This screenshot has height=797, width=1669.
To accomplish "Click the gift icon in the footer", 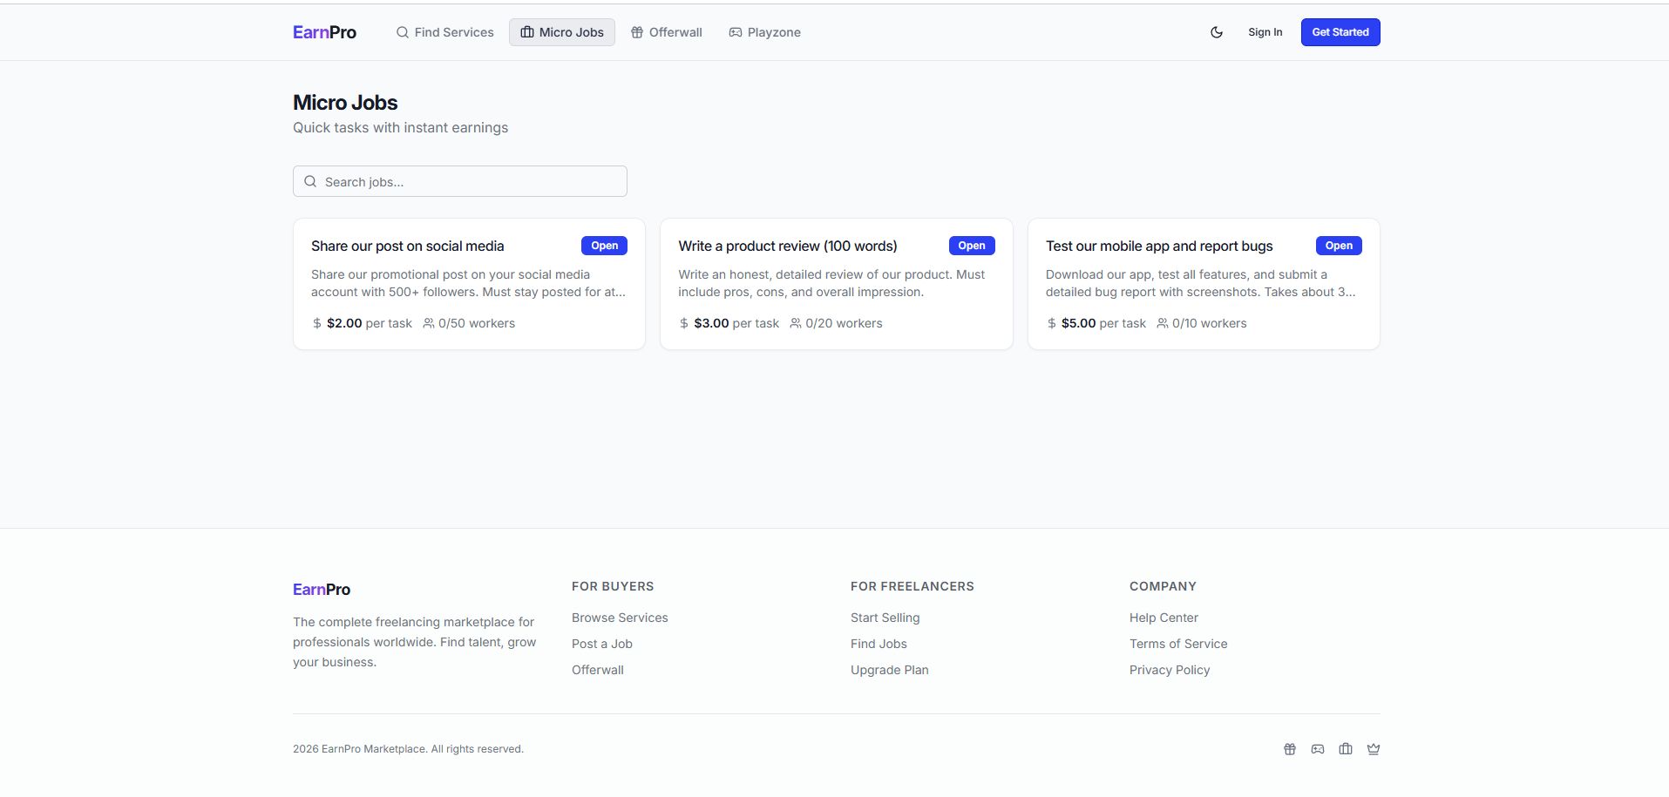I will pyautogui.click(x=1290, y=749).
